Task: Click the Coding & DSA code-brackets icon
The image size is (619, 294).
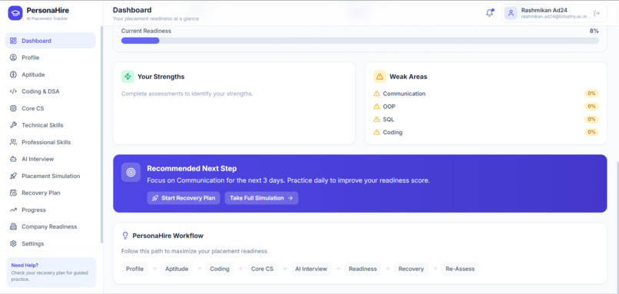Action: tap(13, 91)
